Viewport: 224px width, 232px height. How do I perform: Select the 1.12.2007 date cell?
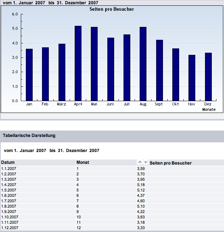point(10,228)
